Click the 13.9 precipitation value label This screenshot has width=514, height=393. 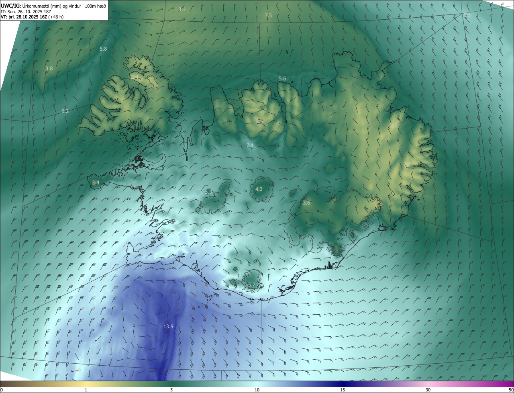coord(168,327)
